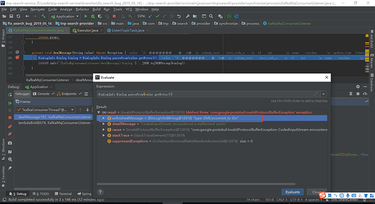This screenshot has height=204, width=375.
Task: Select dealMessage:161 stack frame
Action: (53, 117)
